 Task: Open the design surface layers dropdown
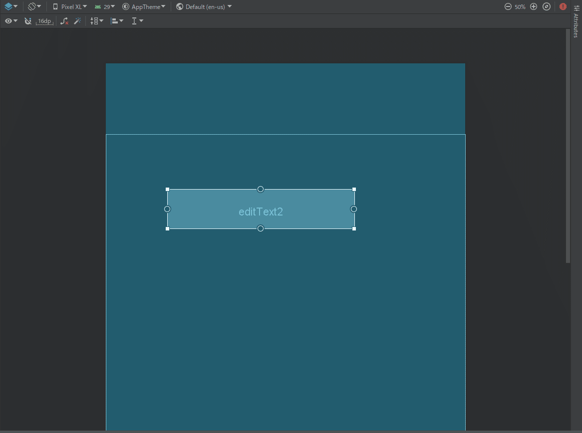[11, 6]
